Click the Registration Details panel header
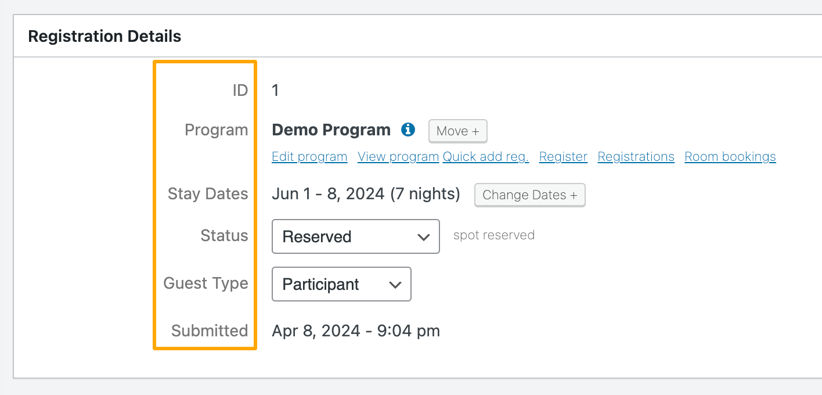 pos(104,36)
